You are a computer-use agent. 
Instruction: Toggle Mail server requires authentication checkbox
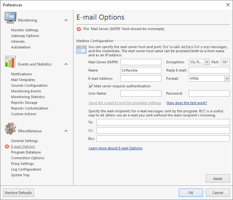(x=91, y=86)
